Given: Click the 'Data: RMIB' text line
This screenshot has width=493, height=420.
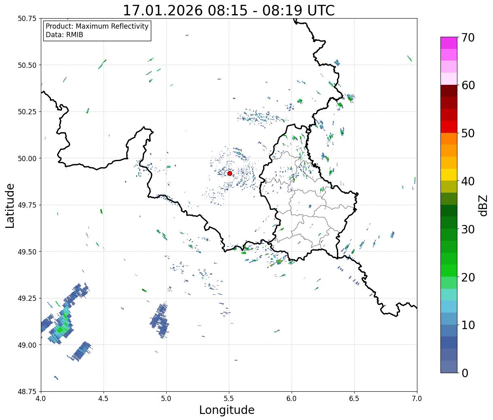Looking at the screenshot, I should click(x=64, y=35).
